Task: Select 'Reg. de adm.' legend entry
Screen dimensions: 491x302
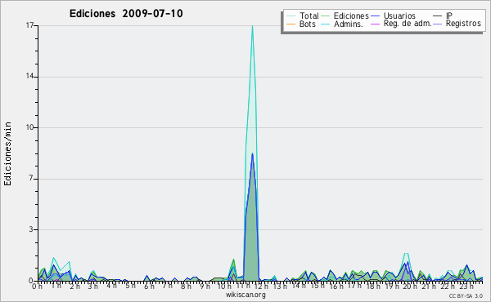Action: [408, 24]
